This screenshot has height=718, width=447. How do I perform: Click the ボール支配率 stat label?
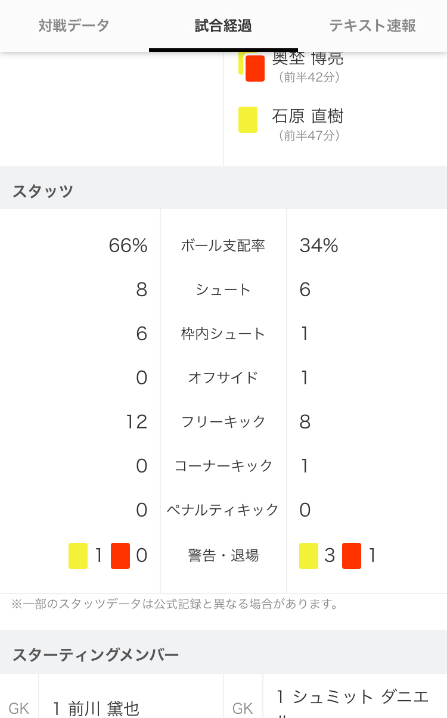[223, 245]
